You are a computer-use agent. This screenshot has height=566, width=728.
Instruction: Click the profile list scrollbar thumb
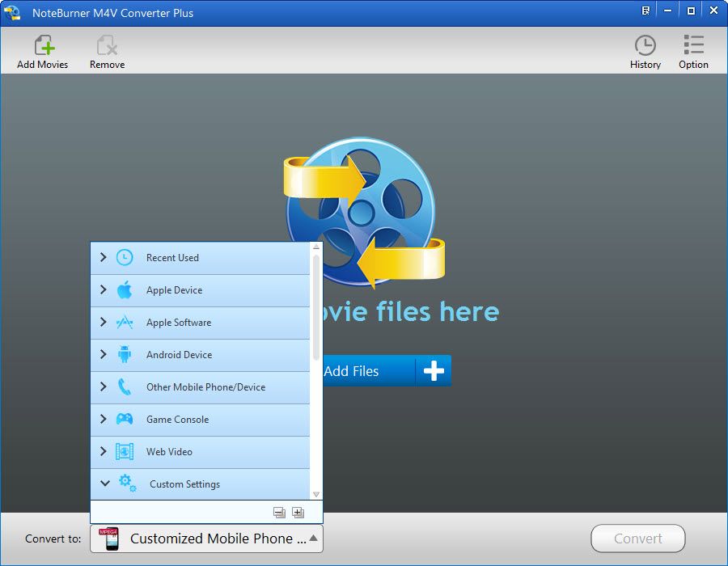316,307
